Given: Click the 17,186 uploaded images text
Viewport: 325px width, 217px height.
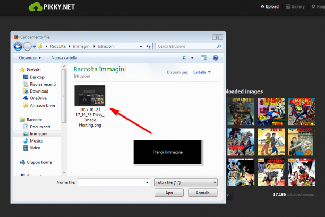Looking at the screenshot, I should pyautogui.click(x=294, y=194).
